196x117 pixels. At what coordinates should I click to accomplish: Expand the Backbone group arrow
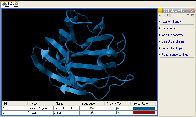pyautogui.click(x=160, y=28)
